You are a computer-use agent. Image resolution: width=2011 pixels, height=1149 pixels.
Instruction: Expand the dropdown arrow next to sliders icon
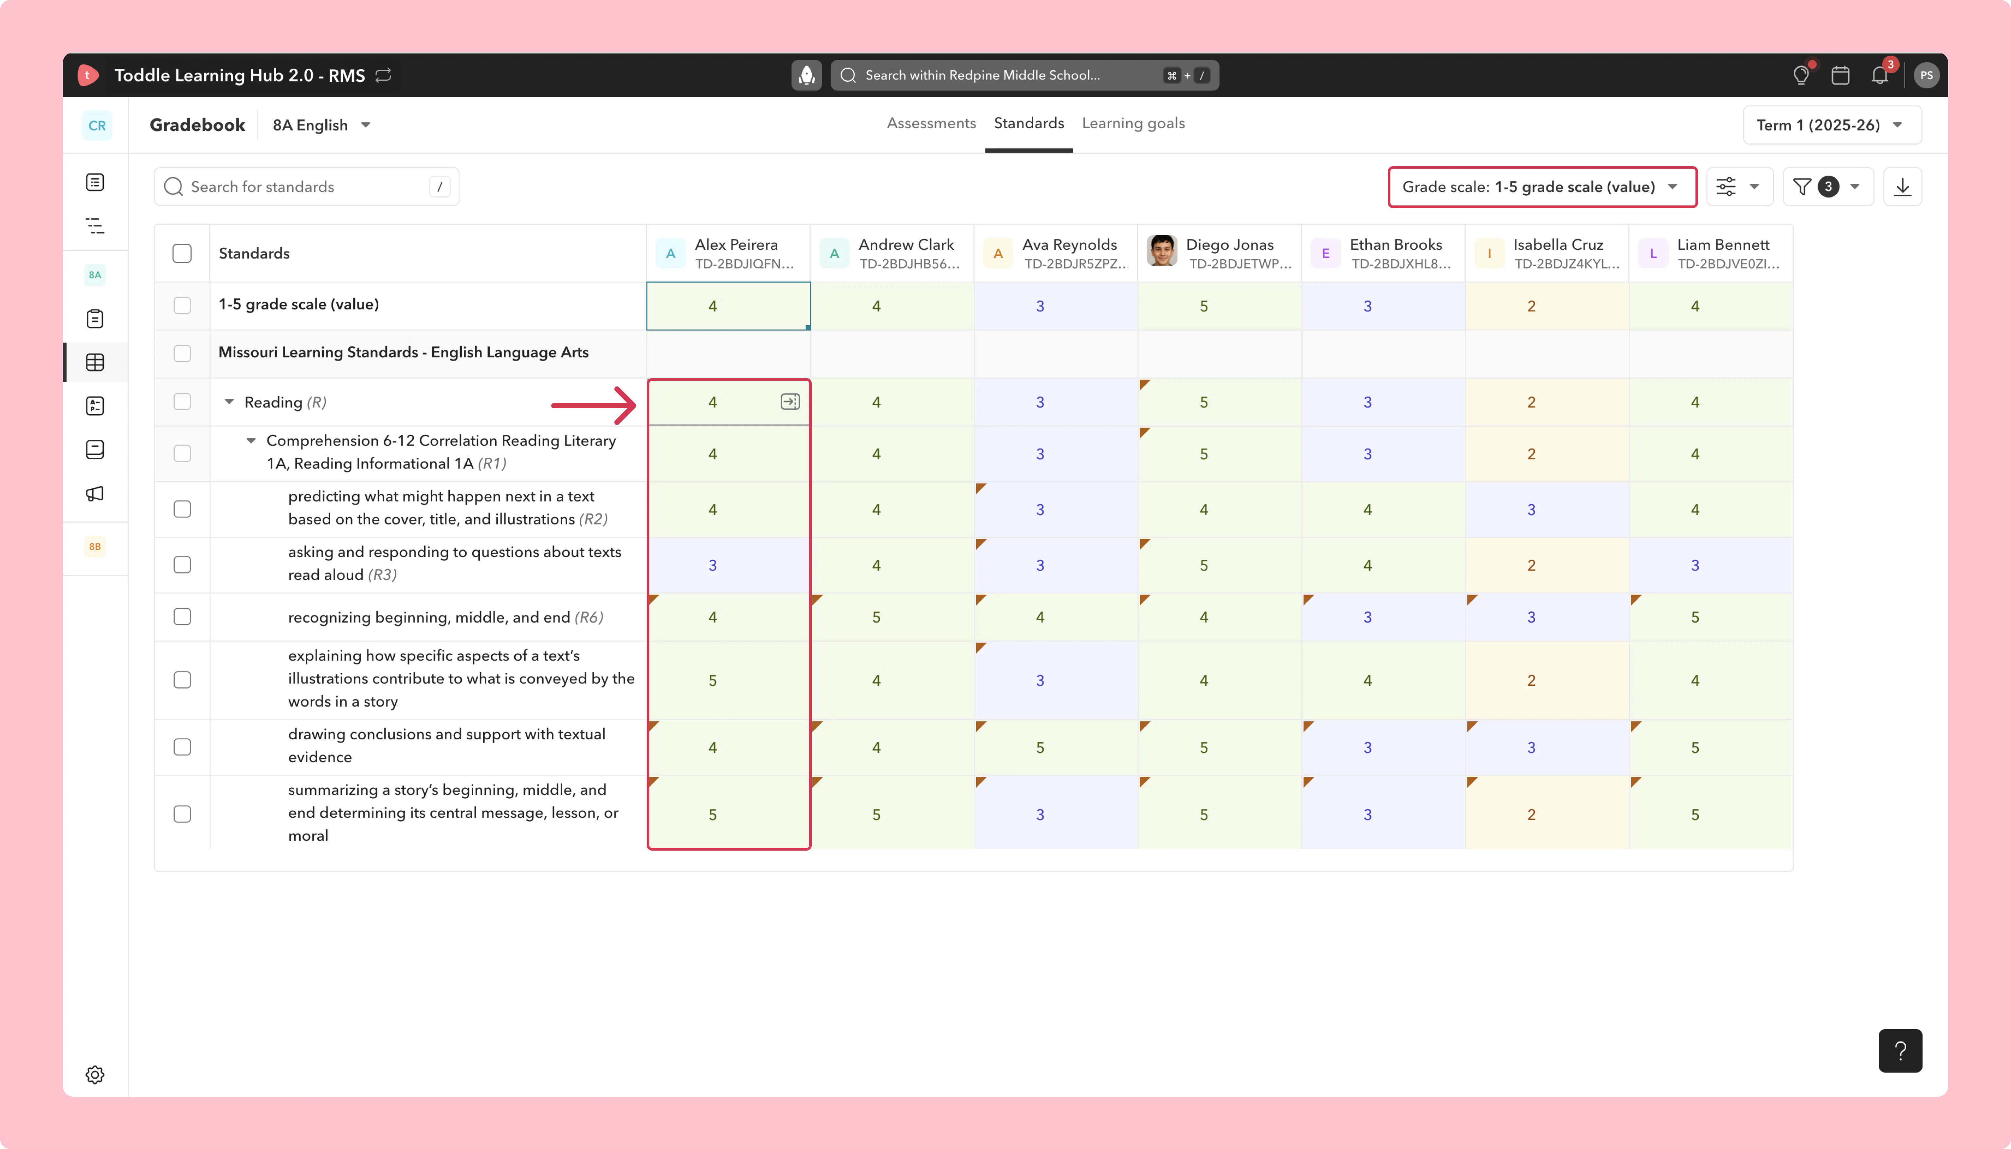coord(1754,187)
